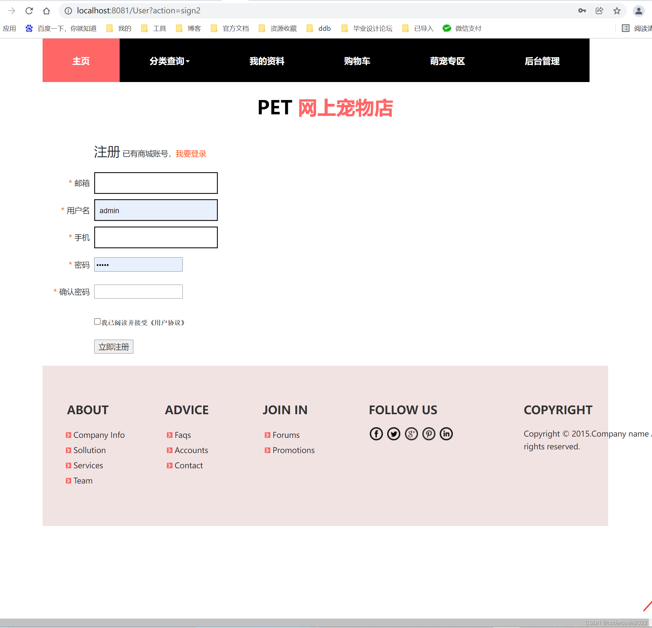Screen dimensions: 652x628
Task: Go to 主页 navigation tab
Action: [x=81, y=61]
